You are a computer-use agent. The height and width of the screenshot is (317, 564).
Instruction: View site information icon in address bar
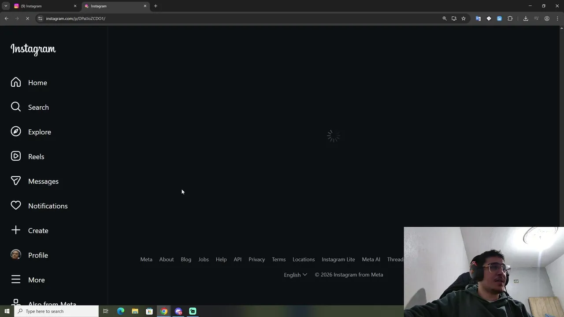pyautogui.click(x=40, y=18)
